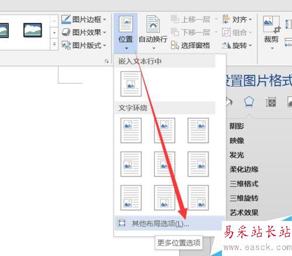The image size is (292, 256).
Task: Open the 组合 group dropdown
Action: (x=237, y=32)
